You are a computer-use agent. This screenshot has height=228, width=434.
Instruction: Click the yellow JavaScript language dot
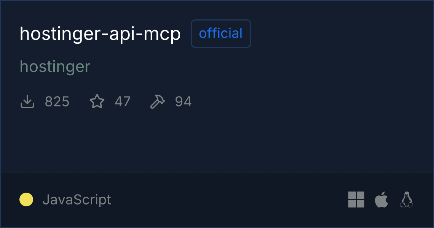[26, 199]
